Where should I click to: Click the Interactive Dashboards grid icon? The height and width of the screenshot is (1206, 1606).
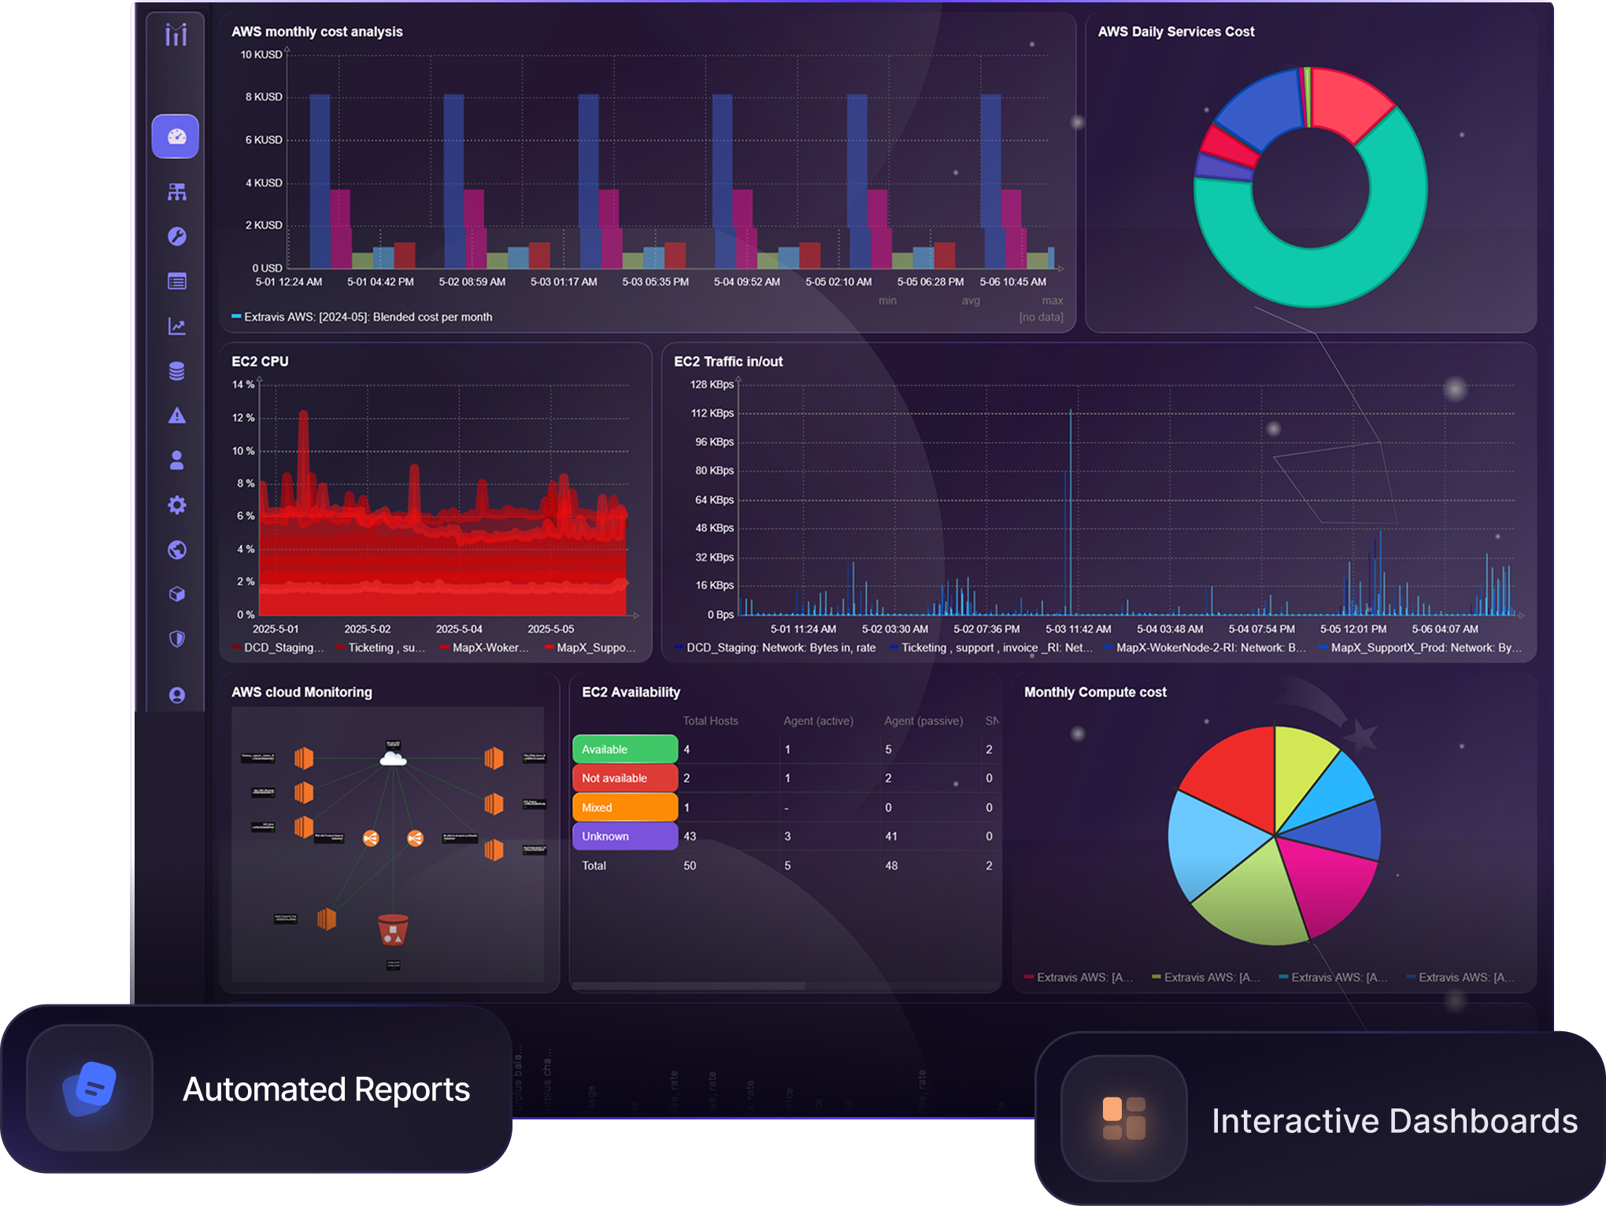(x=1124, y=1118)
